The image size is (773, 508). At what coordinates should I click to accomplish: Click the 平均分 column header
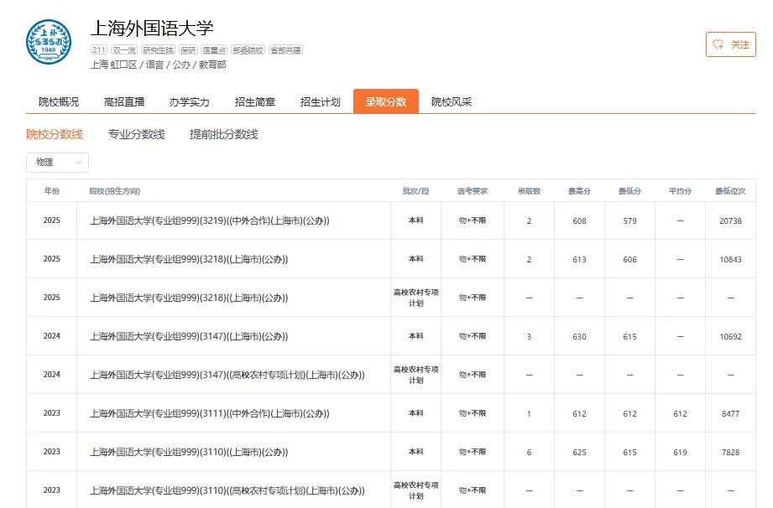click(680, 191)
